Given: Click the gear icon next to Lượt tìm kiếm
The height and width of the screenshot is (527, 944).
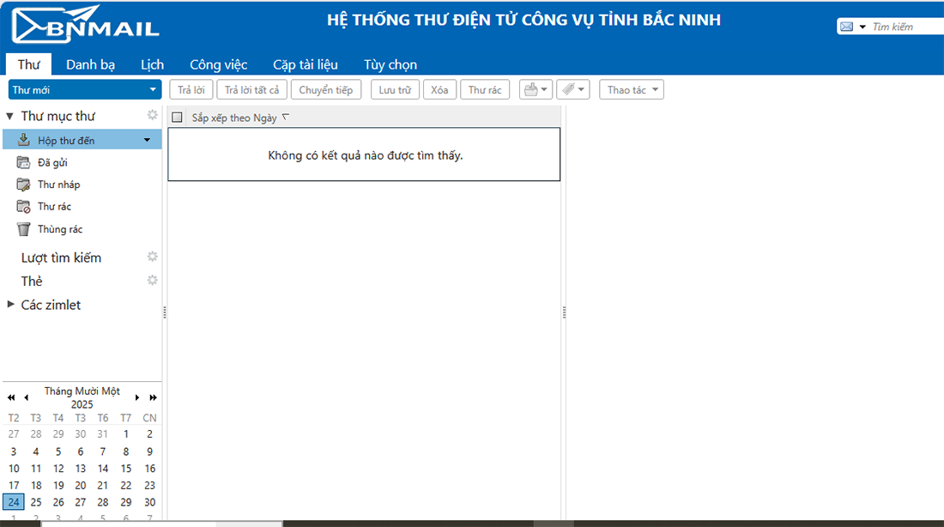Looking at the screenshot, I should coord(153,257).
